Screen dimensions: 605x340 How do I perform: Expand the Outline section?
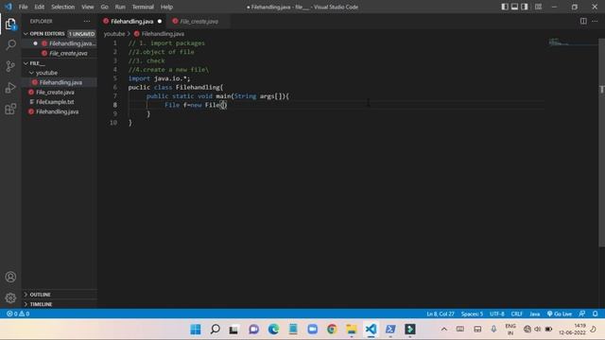(40, 295)
